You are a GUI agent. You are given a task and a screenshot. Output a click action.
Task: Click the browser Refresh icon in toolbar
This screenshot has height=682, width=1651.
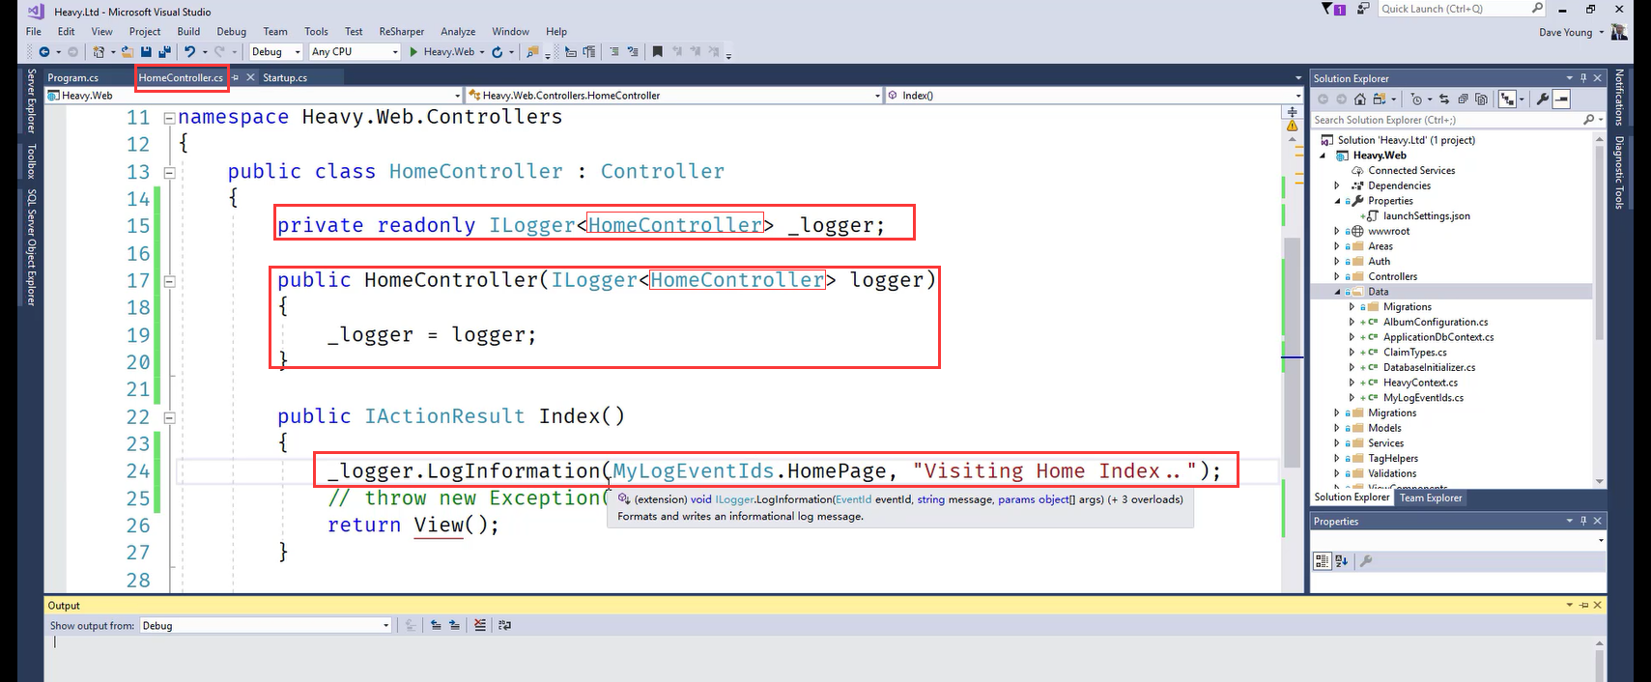(497, 52)
